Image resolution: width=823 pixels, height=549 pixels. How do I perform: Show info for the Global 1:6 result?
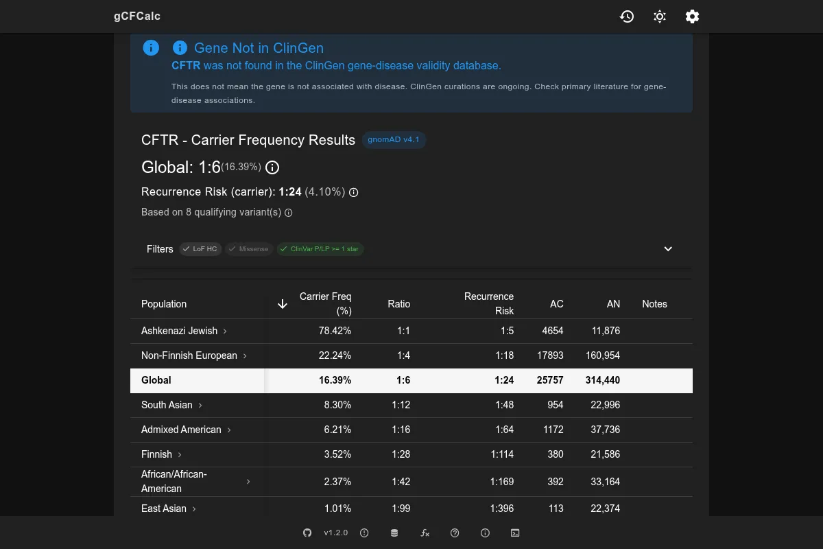point(272,167)
